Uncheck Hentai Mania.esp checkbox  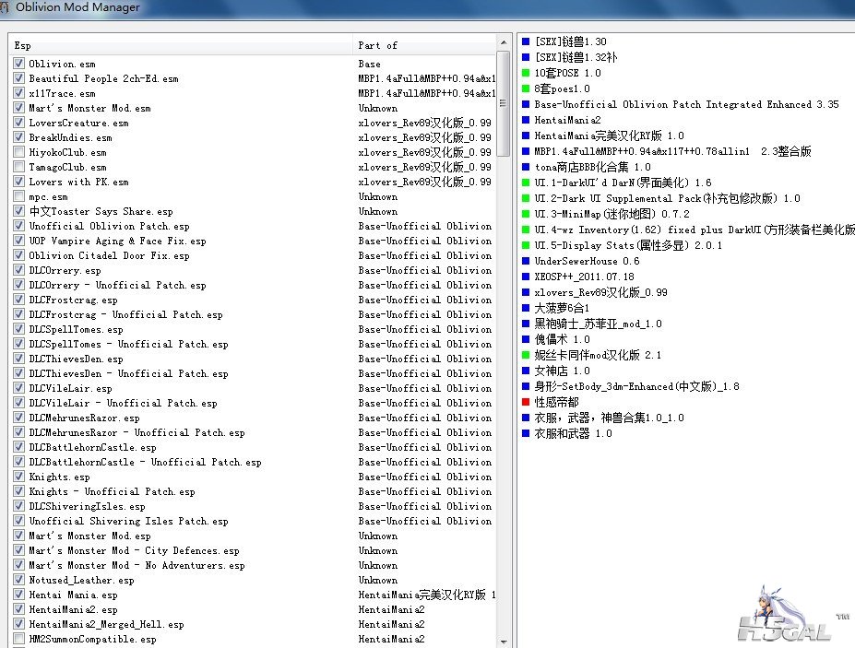tap(19, 595)
